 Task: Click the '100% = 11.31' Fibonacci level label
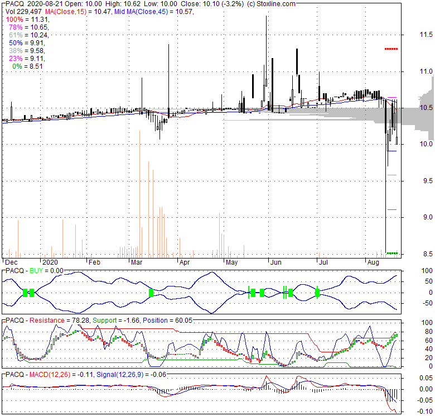tap(27, 20)
